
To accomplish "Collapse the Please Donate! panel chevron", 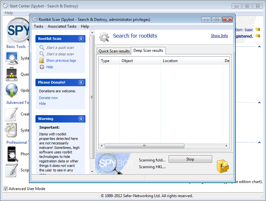I will 81,82.
